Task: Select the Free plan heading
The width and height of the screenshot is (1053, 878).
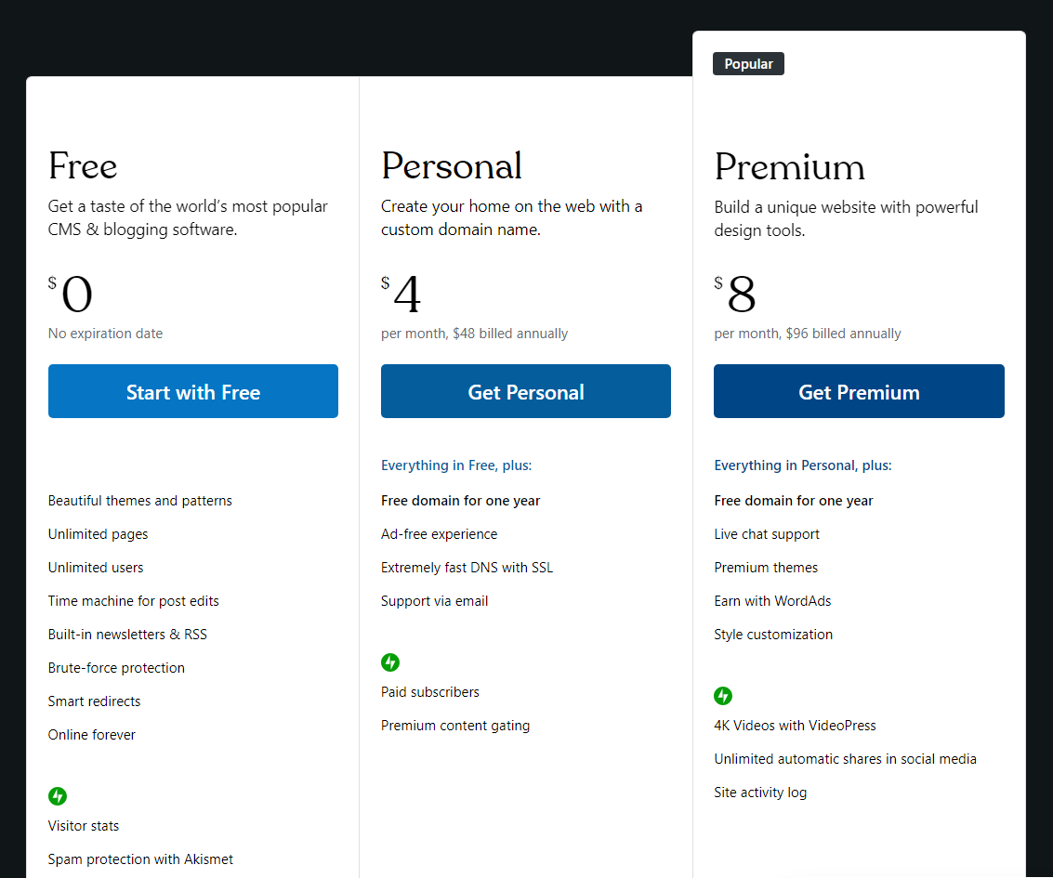Action: pos(83,165)
